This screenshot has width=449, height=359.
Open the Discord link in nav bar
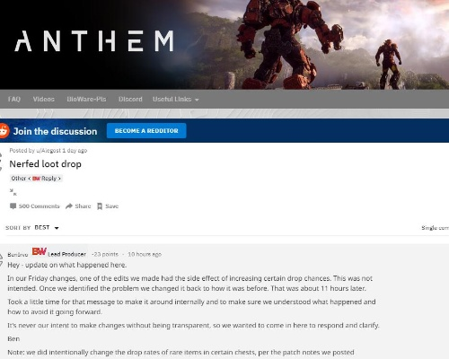tap(130, 99)
